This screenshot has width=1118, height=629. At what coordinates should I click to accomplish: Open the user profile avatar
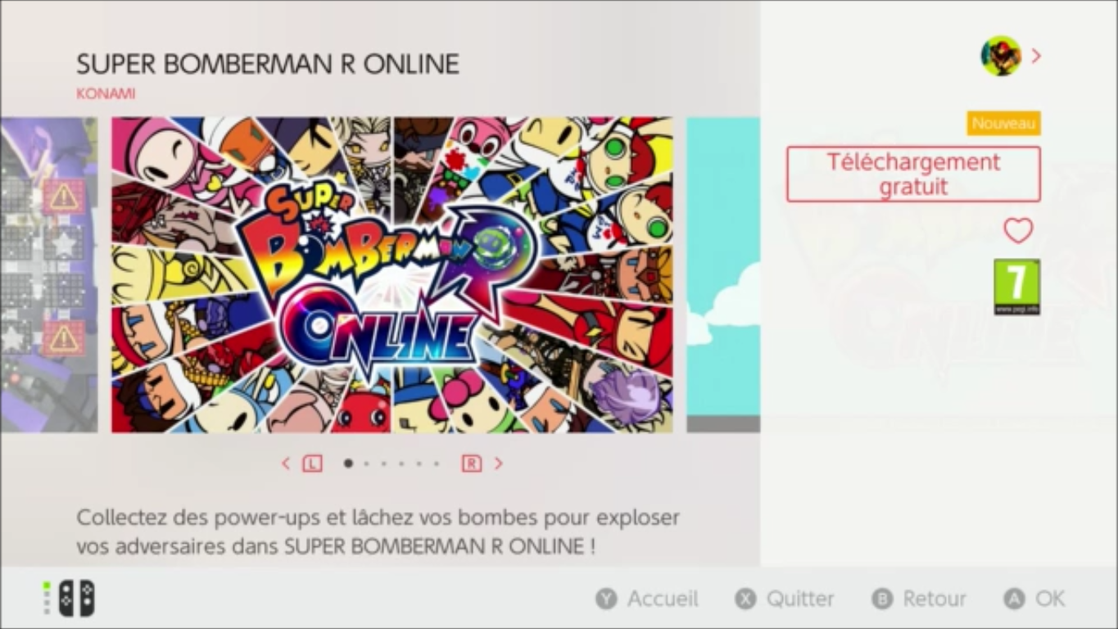pyautogui.click(x=1001, y=56)
